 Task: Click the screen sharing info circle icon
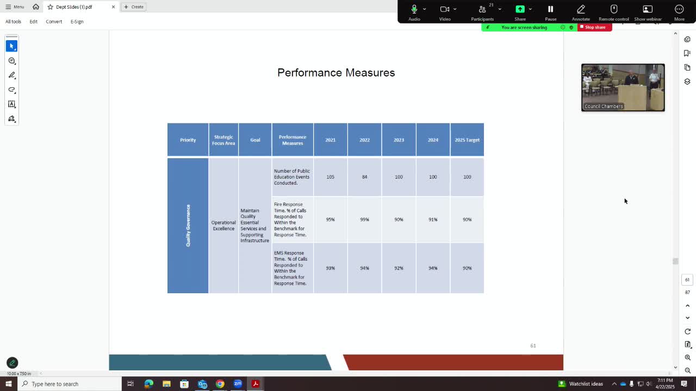563,27
